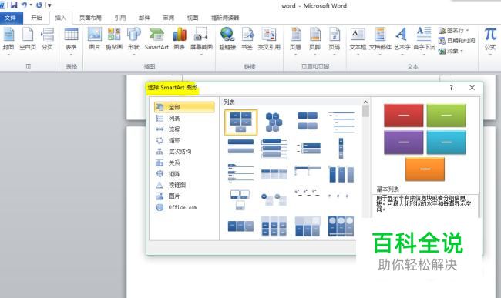Open the Customize Quick Access Toolbar dropdown
The image size is (501, 298).
pyautogui.click(x=49, y=5)
